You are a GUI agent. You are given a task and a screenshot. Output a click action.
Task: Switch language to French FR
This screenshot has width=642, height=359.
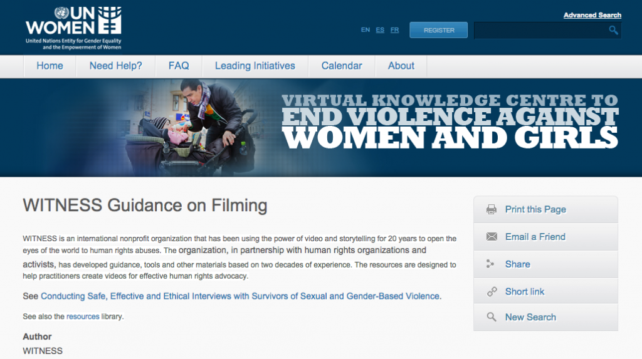394,30
